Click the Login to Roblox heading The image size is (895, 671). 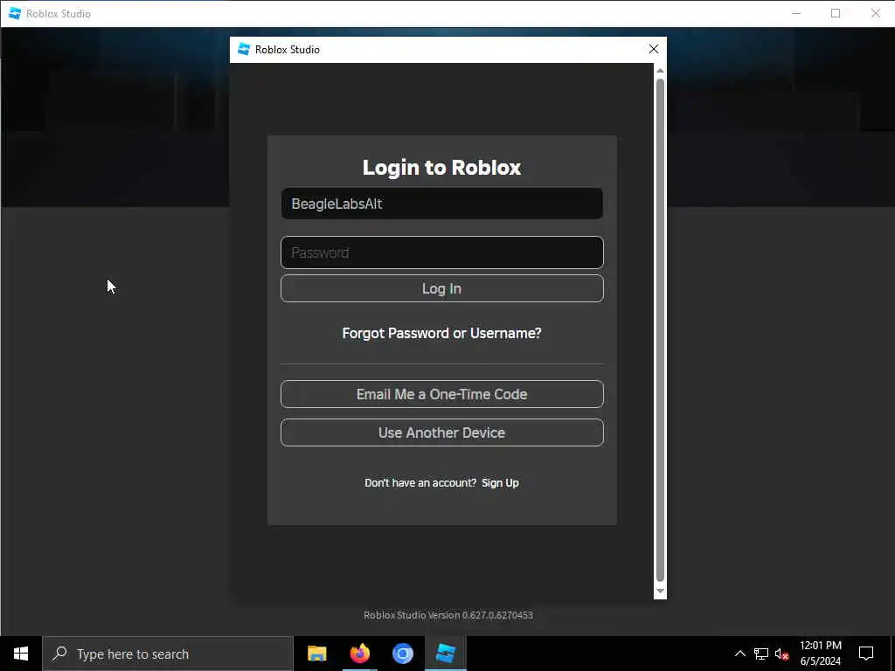coord(441,168)
